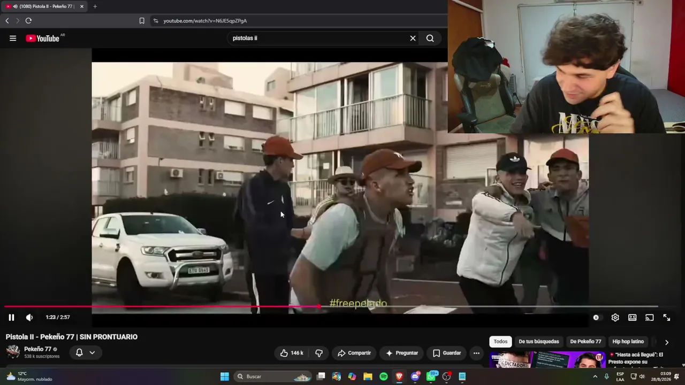Open Task View from the taskbar

(321, 376)
